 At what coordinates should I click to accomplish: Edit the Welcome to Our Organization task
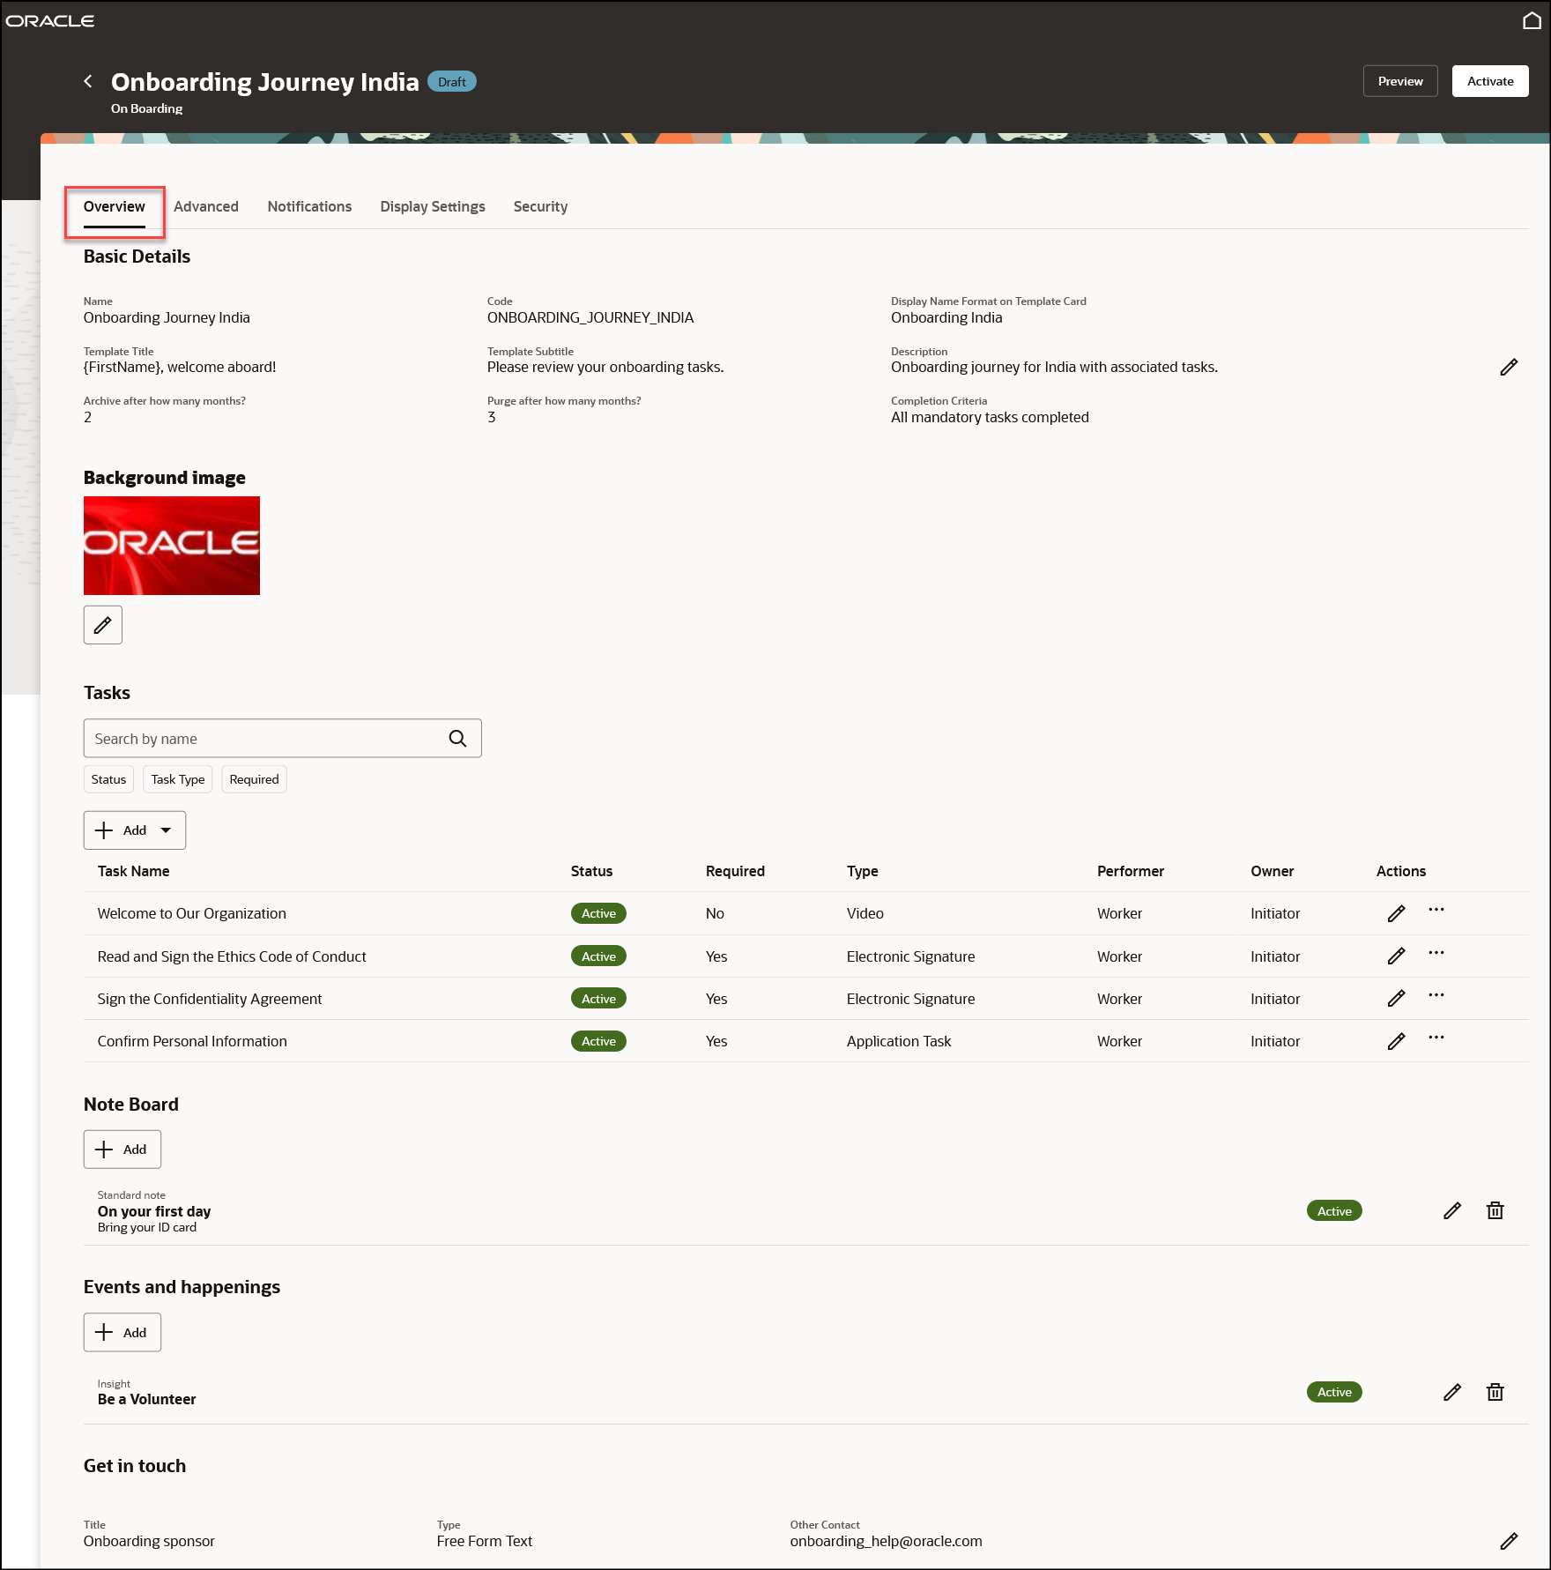point(1396,913)
